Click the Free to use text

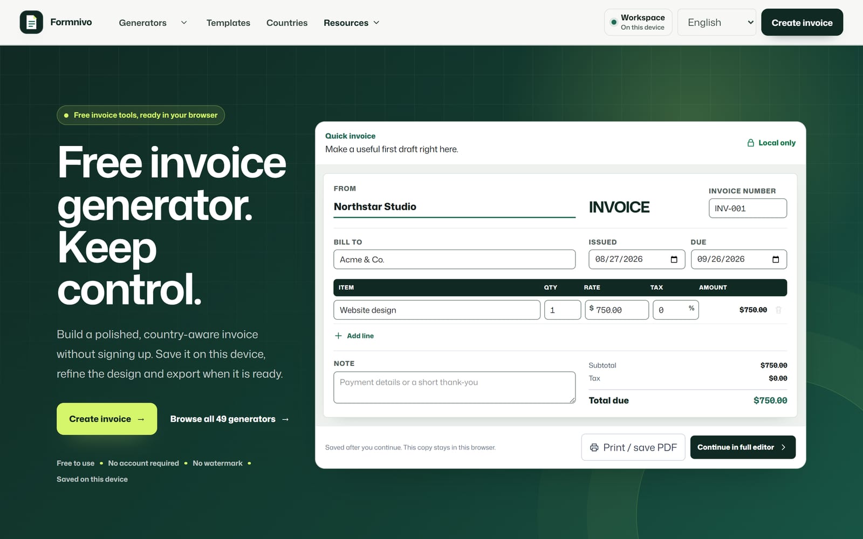coord(76,463)
